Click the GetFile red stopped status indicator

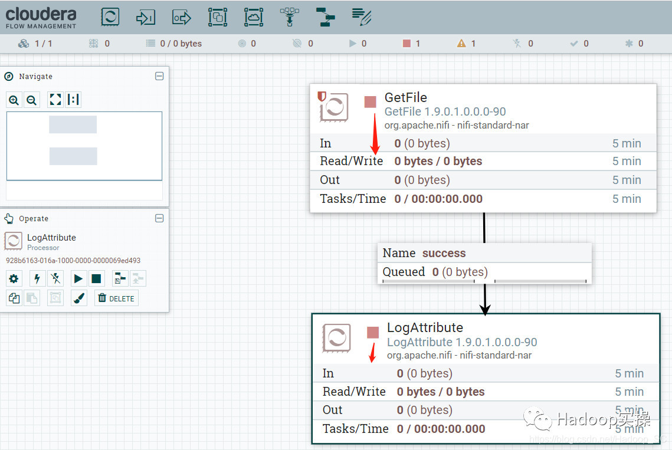coord(371,101)
